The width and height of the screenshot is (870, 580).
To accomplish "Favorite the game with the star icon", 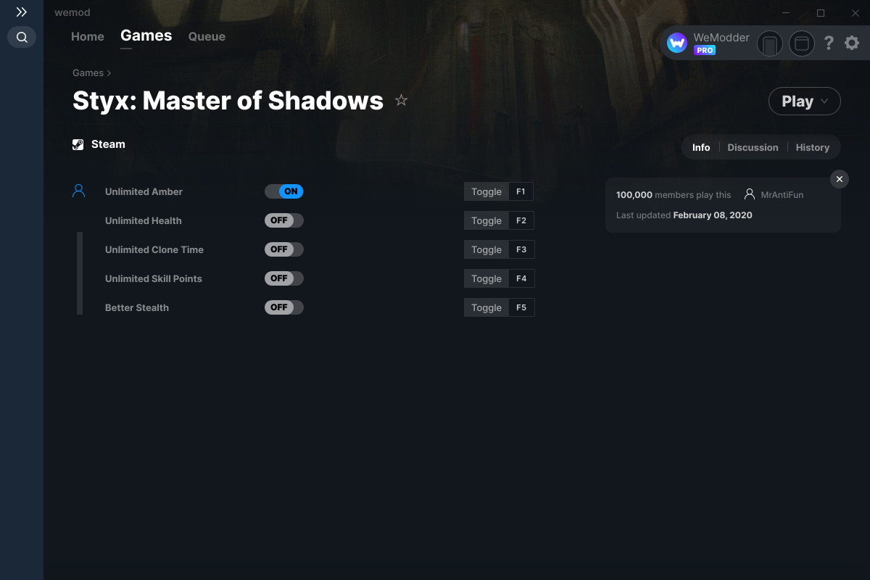I will click(x=401, y=101).
